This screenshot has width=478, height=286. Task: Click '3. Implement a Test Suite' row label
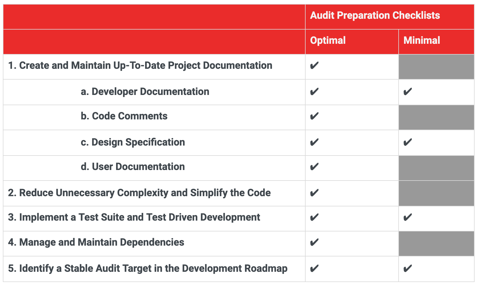(134, 217)
